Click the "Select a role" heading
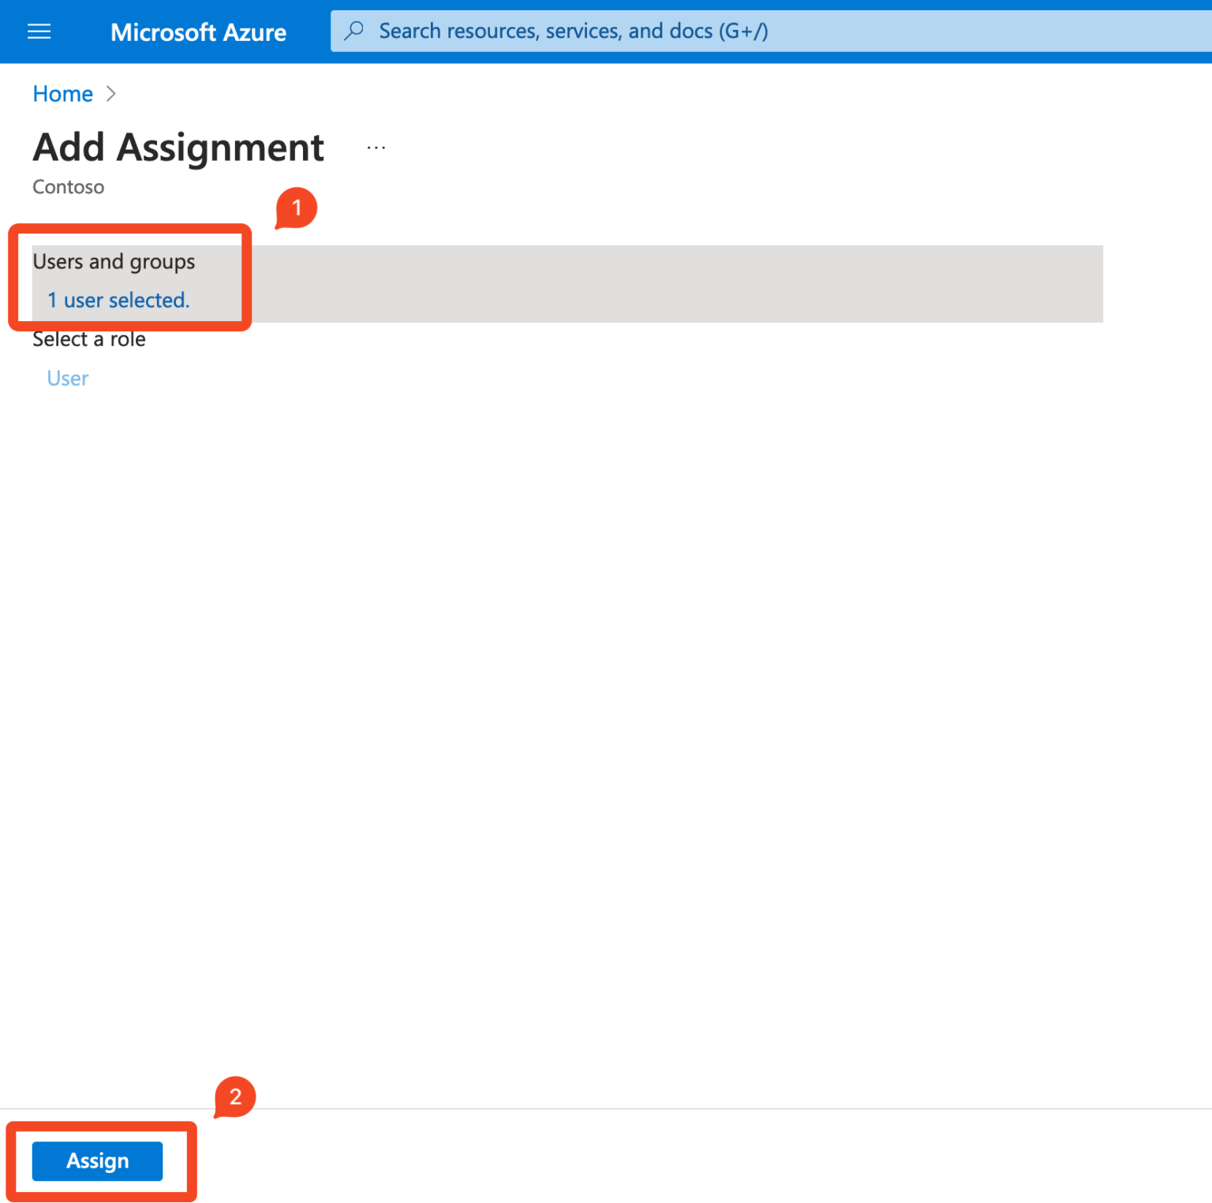 [88, 338]
